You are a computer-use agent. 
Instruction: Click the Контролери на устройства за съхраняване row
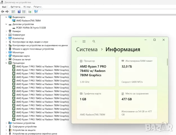click(x=40, y=45)
